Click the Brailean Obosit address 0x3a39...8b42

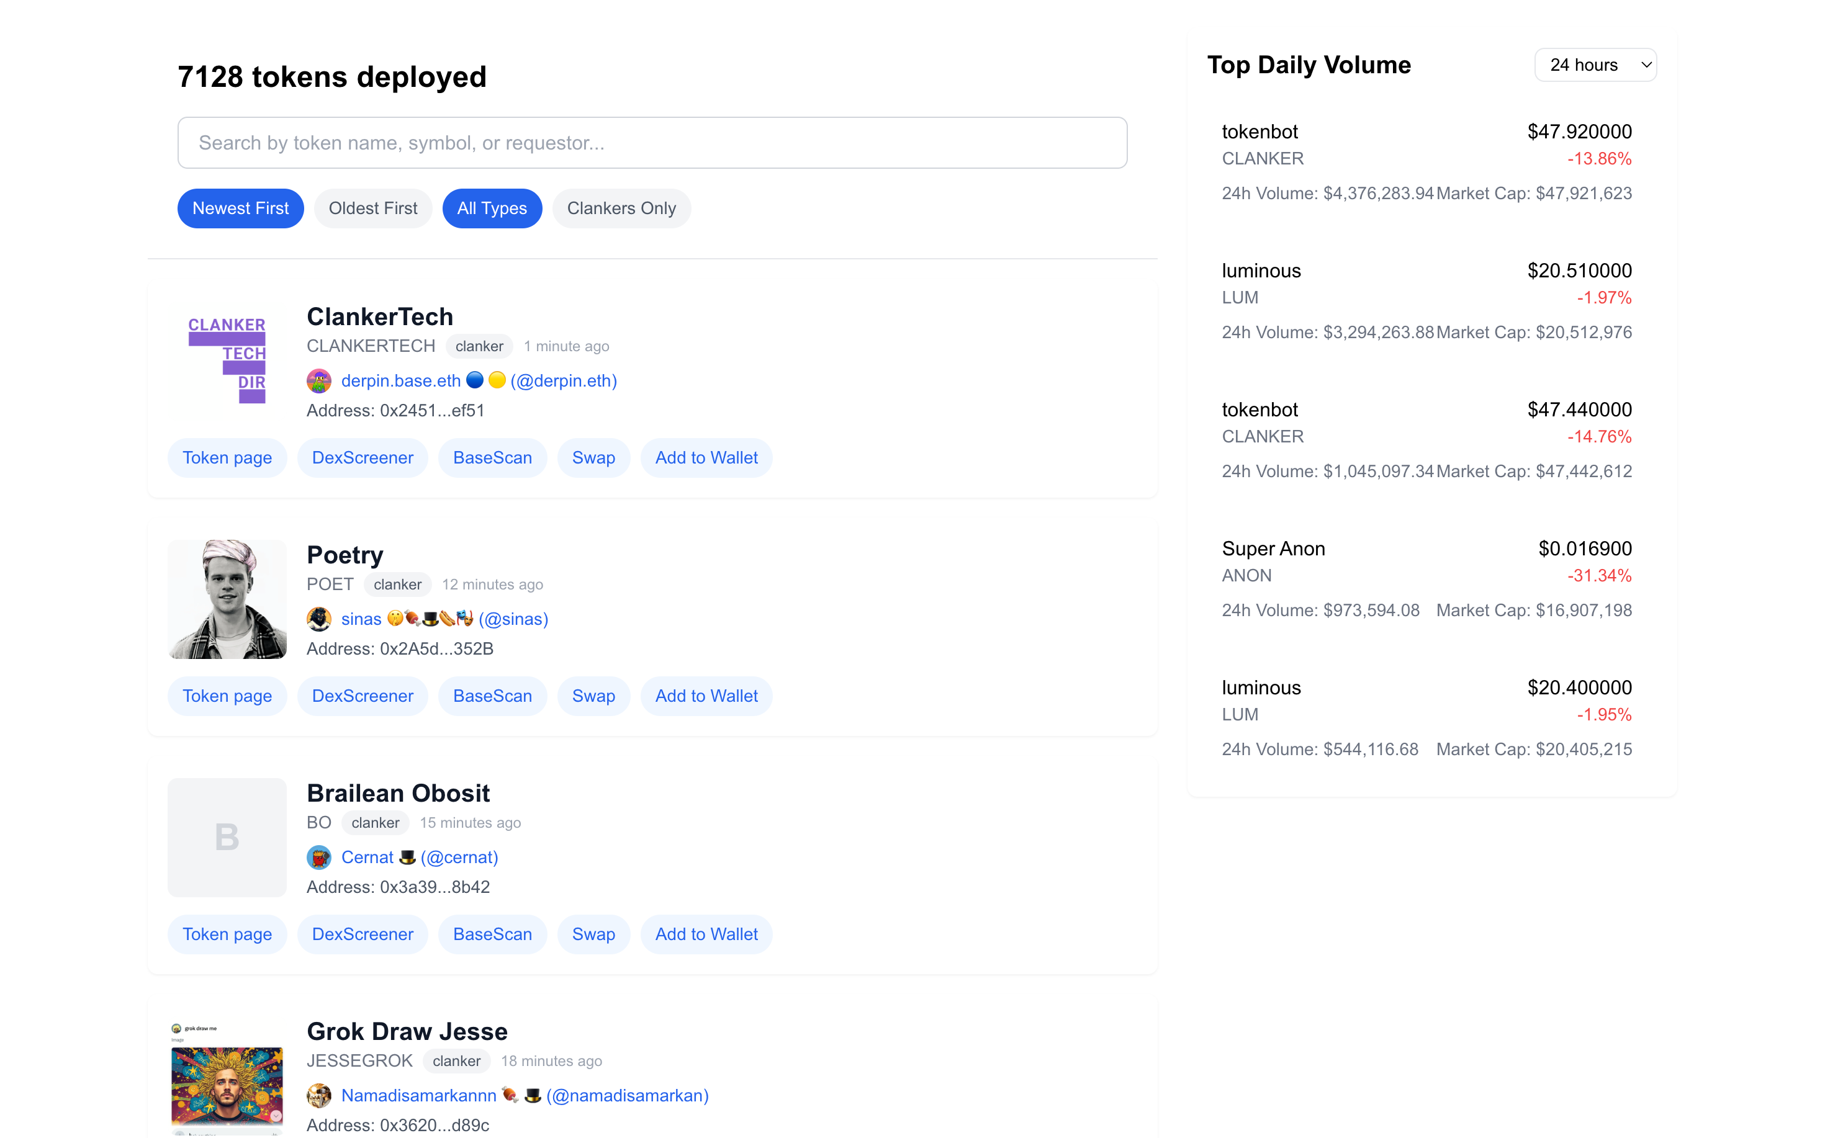(399, 887)
